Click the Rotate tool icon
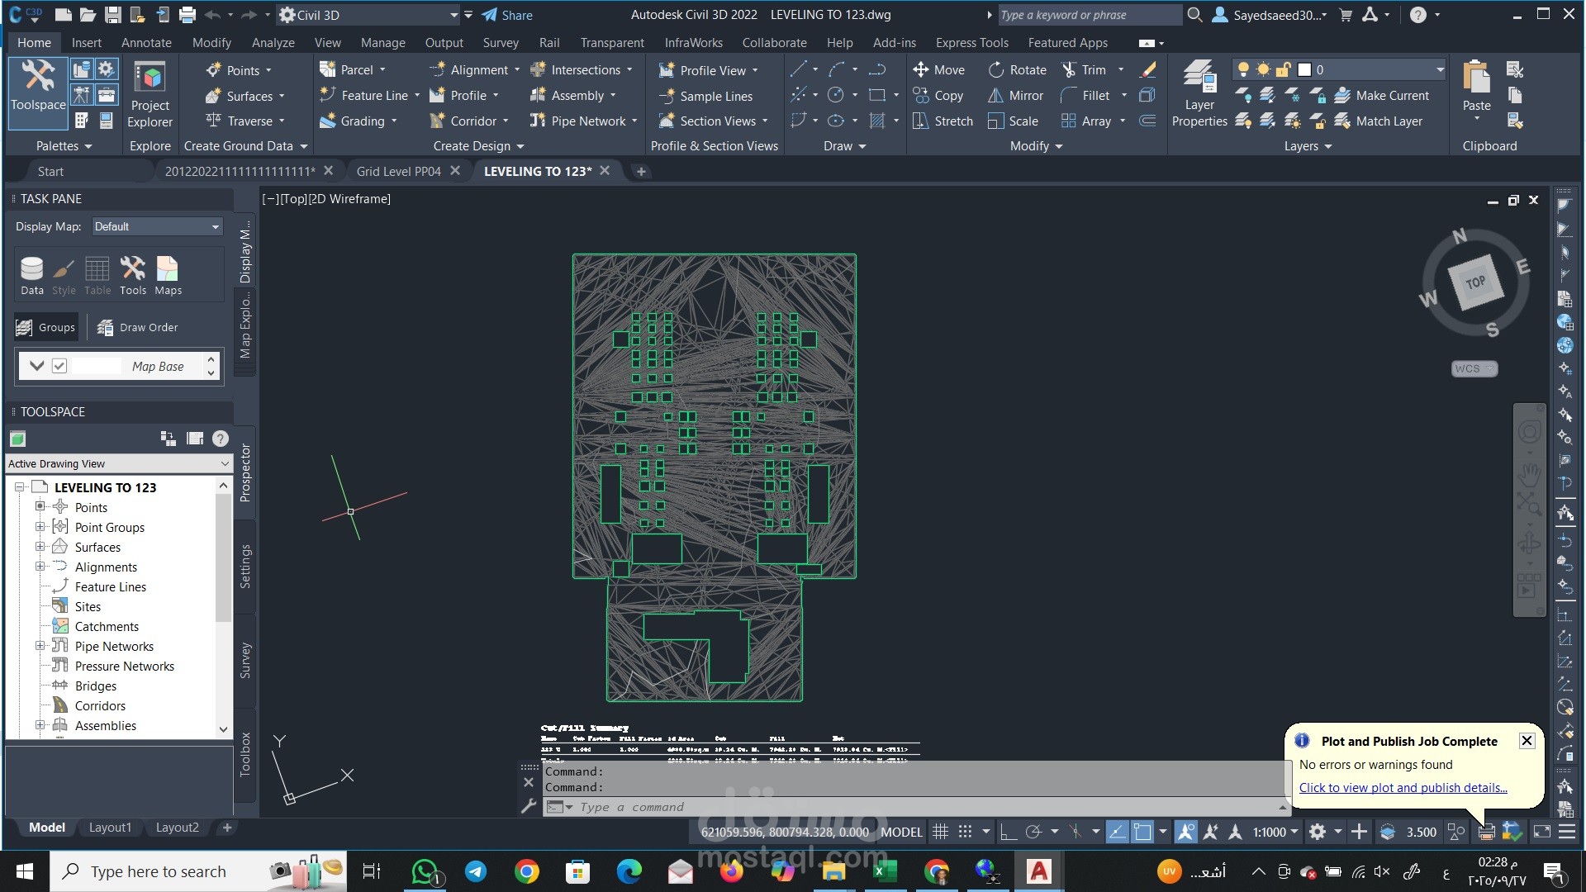 [x=996, y=70]
